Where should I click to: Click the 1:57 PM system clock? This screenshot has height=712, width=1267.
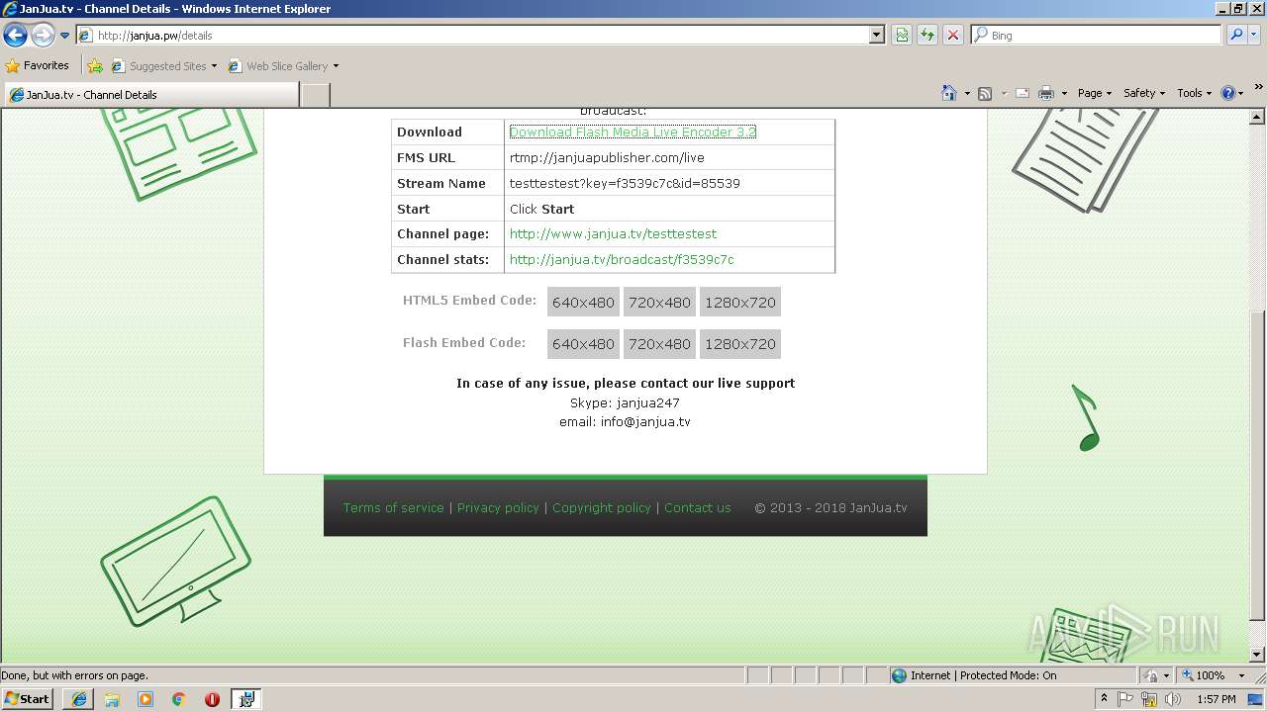1216,699
